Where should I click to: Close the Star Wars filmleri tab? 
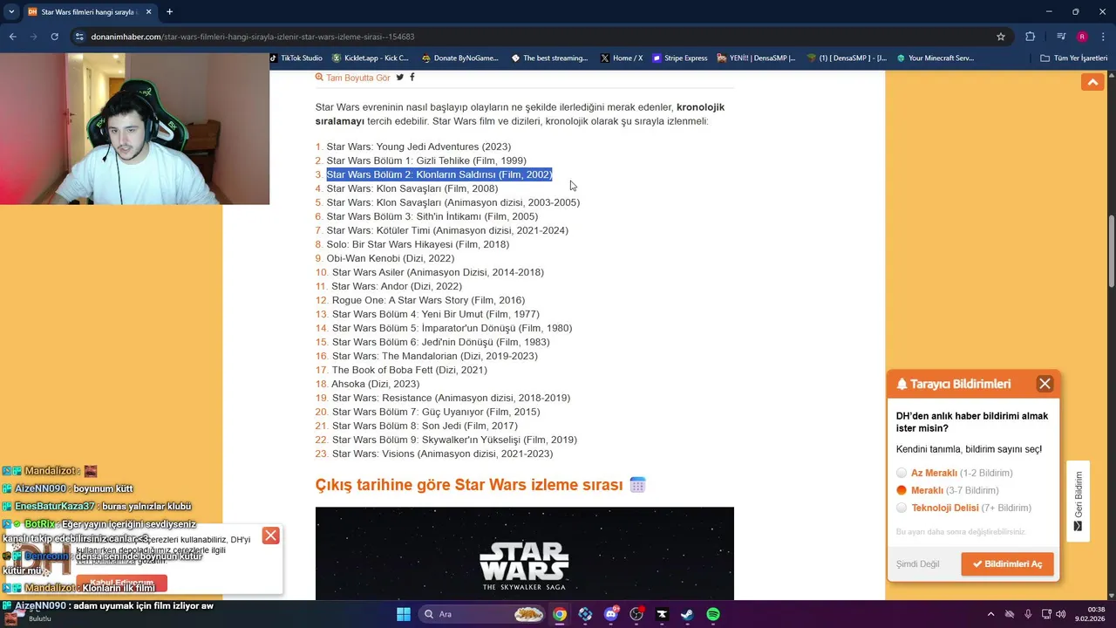(147, 11)
